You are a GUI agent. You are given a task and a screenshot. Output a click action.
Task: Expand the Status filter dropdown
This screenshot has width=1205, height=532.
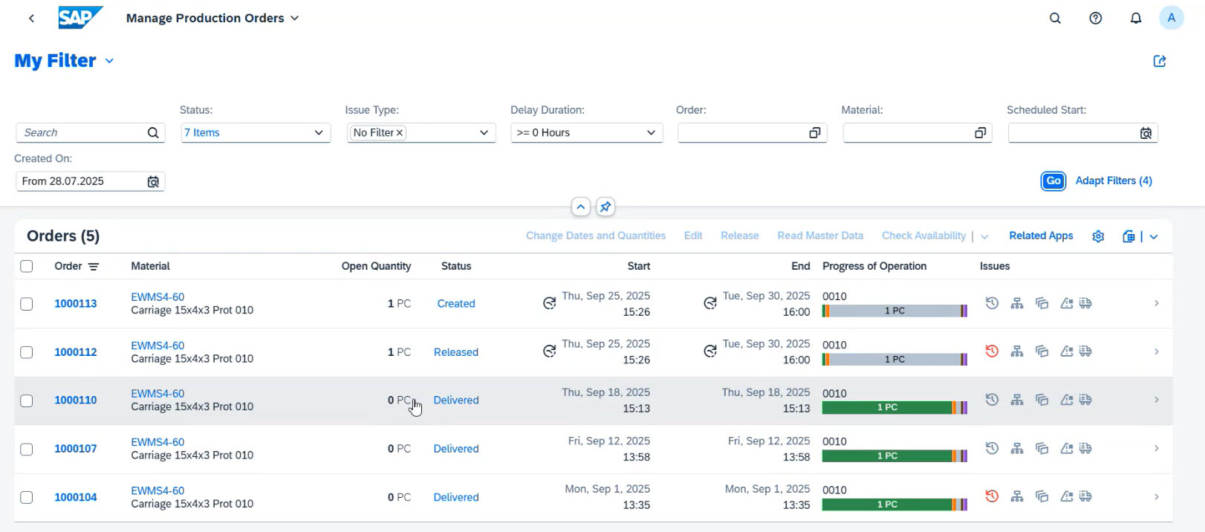pos(319,133)
